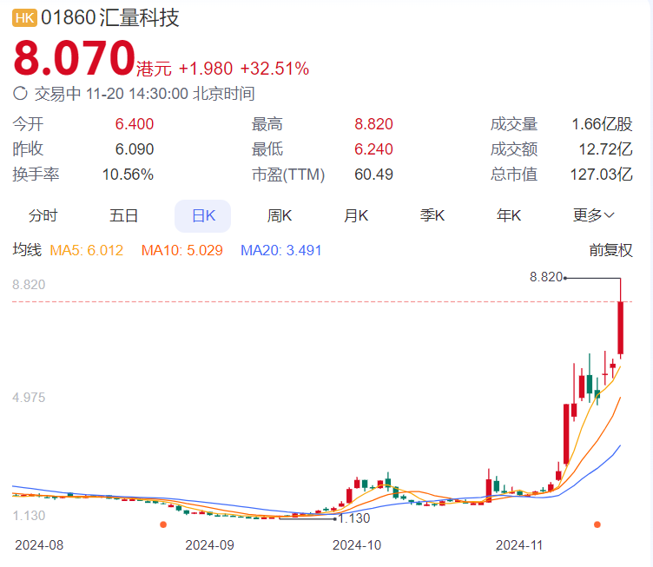Viewport: 653px width, 567px height.
Task: Click the latest tall red candlestick
Action: point(621,328)
